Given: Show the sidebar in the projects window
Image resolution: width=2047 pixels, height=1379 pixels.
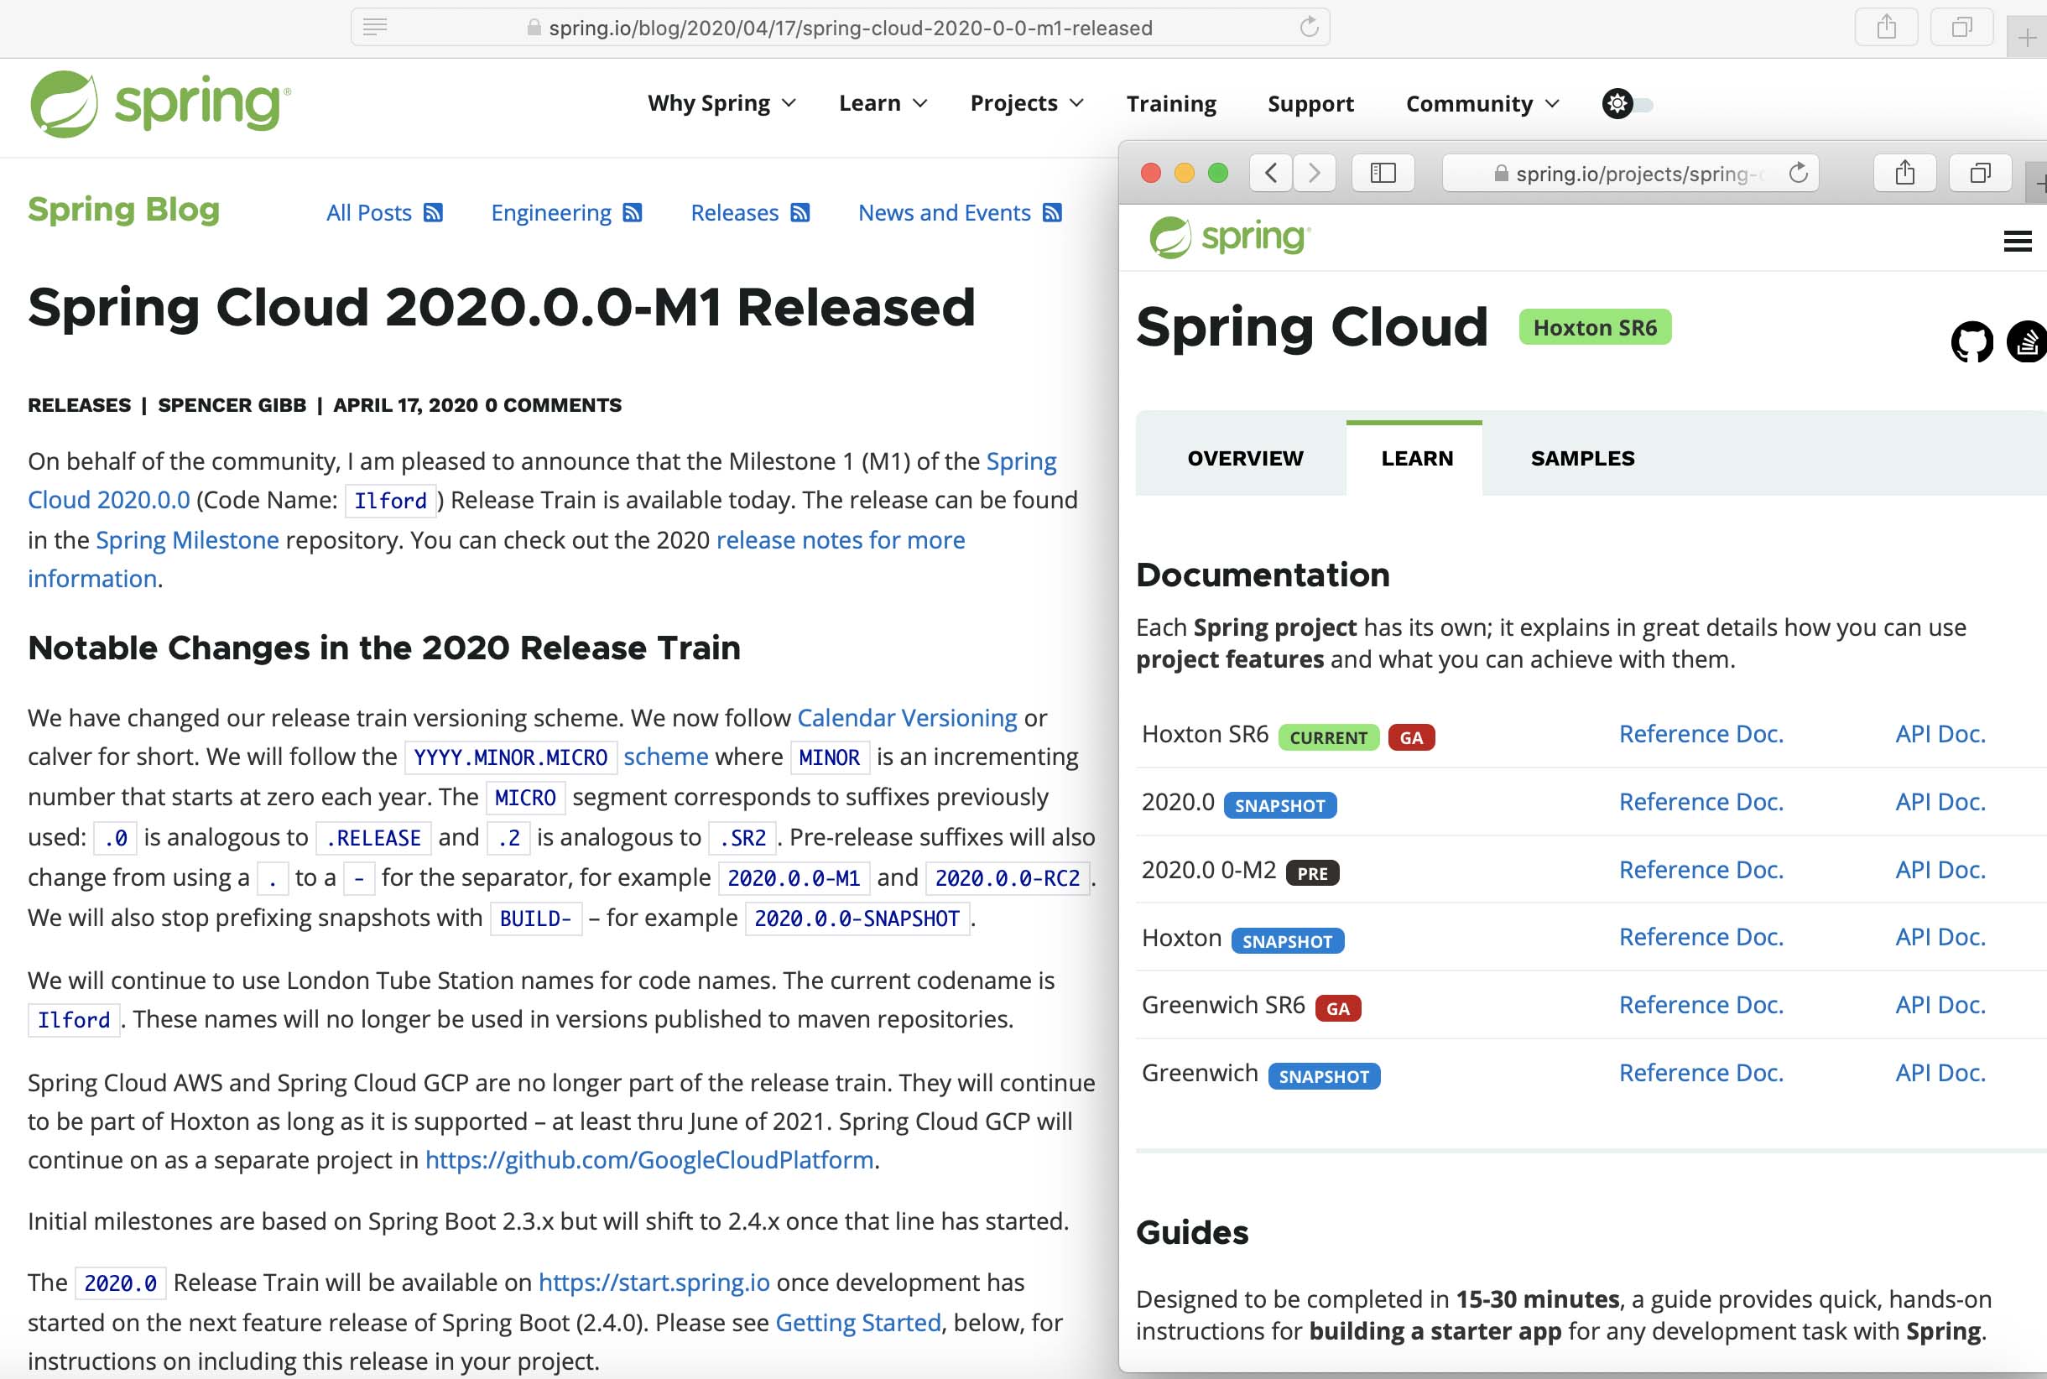Looking at the screenshot, I should [1383, 173].
